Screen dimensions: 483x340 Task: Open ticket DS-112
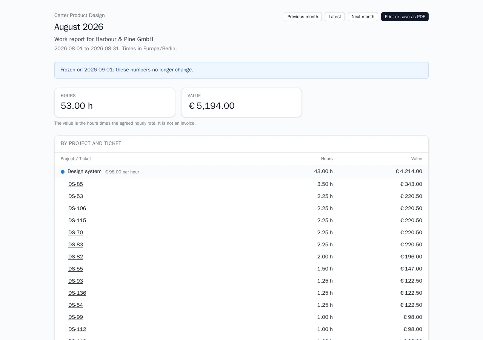pos(77,329)
